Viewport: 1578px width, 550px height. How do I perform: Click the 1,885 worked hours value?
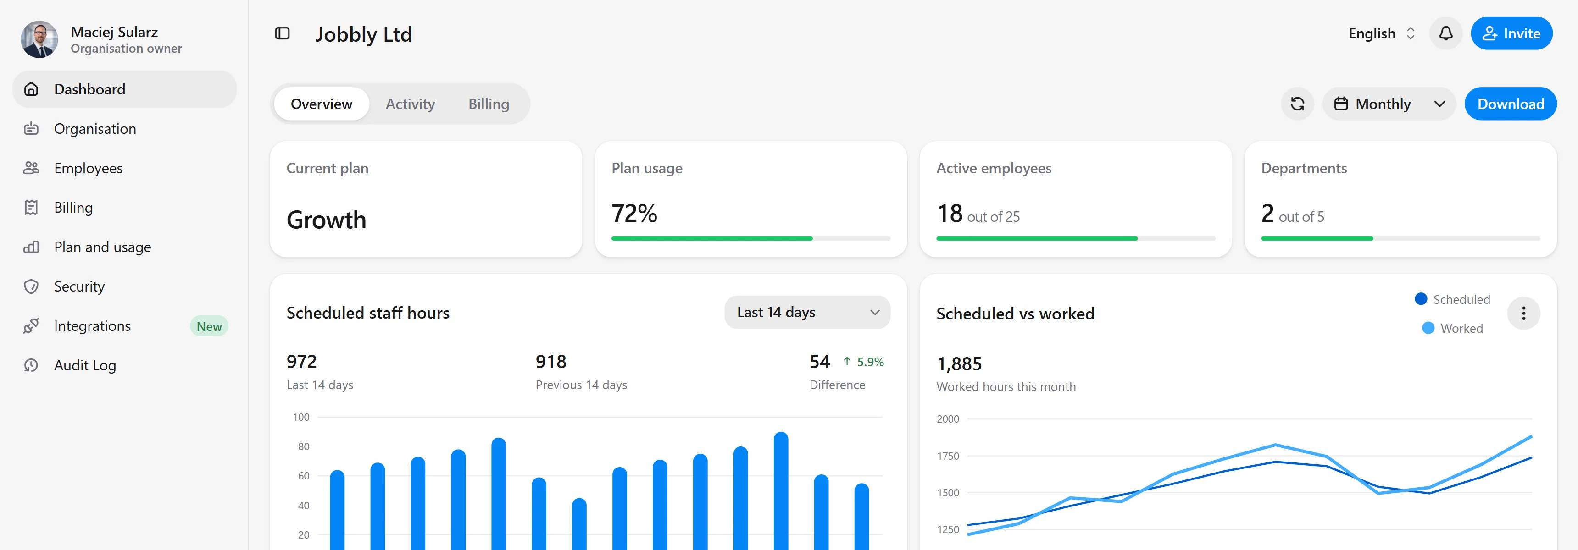tap(959, 365)
